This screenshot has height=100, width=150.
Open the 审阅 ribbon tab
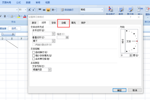pyautogui.click(x=38, y=2)
